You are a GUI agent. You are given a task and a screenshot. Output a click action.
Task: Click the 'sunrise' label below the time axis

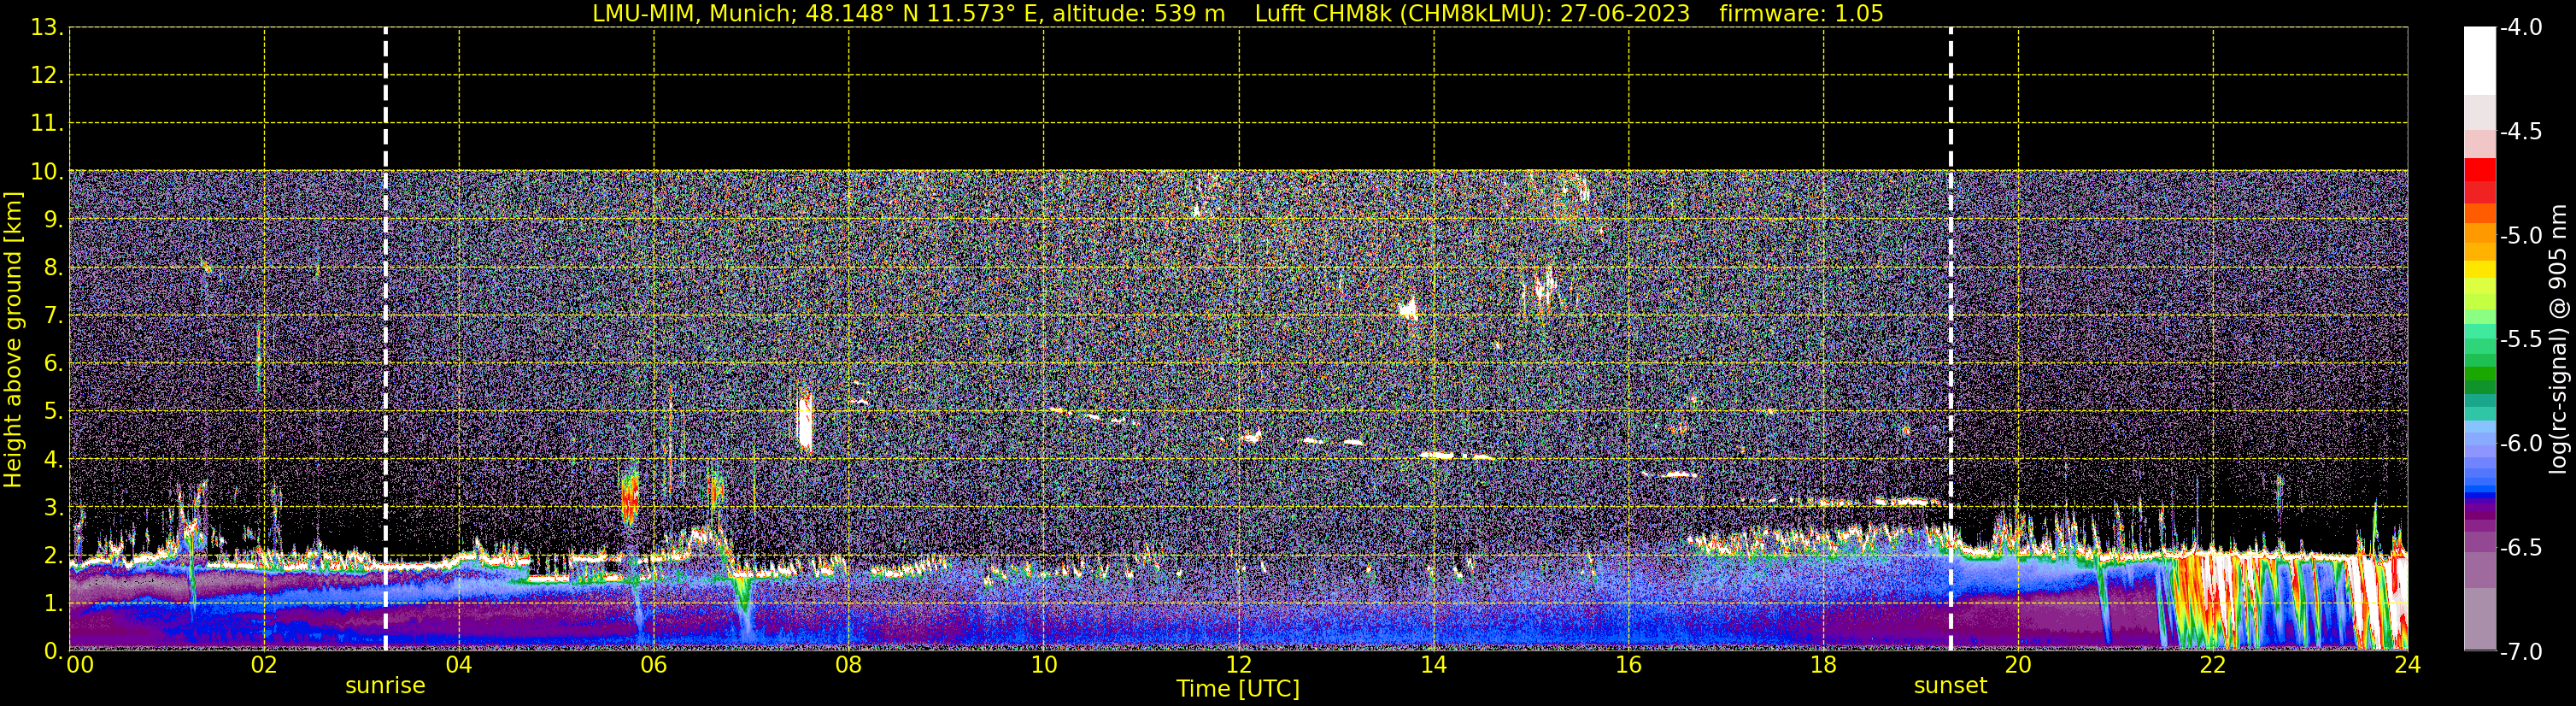(x=385, y=686)
